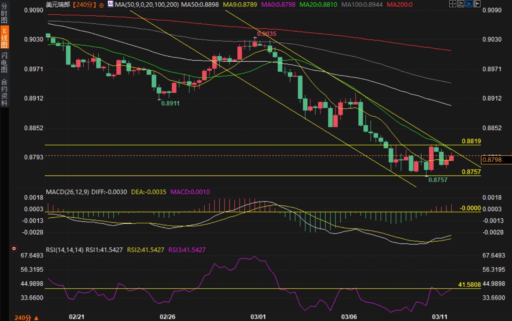512x321 pixels.
Task: Click the yellow MA9:0.8789 value
Action: tap(240, 5)
